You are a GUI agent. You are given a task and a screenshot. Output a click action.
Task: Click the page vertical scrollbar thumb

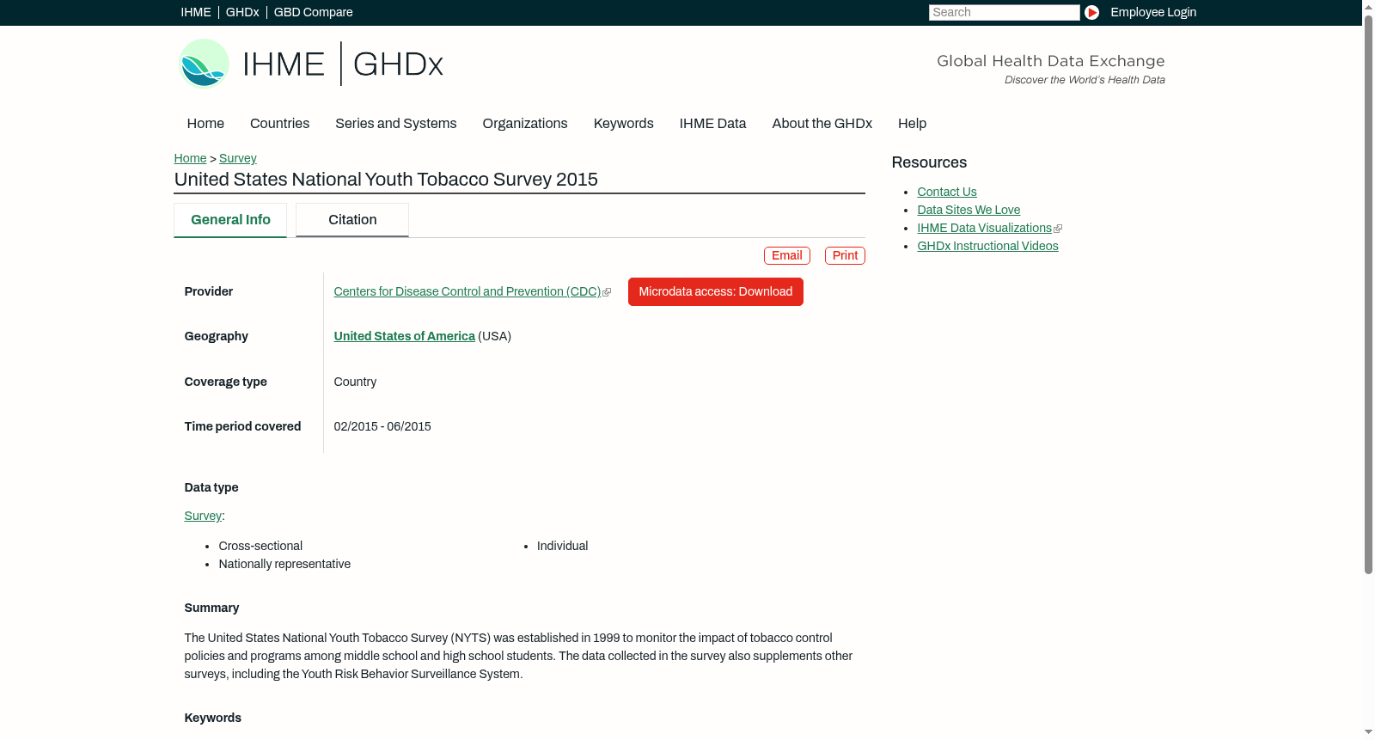1368,294
